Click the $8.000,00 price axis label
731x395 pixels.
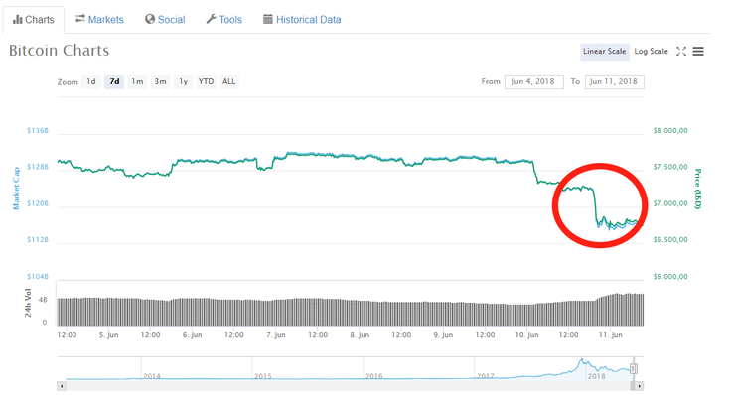[670, 130]
